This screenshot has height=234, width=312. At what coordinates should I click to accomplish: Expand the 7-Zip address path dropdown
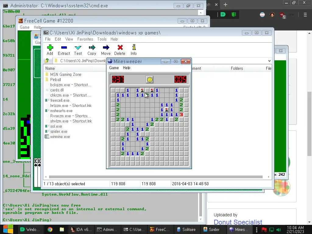coord(269,61)
